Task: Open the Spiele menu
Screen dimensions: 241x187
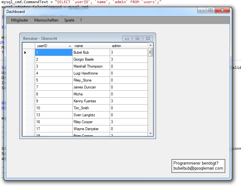Action: (69, 20)
